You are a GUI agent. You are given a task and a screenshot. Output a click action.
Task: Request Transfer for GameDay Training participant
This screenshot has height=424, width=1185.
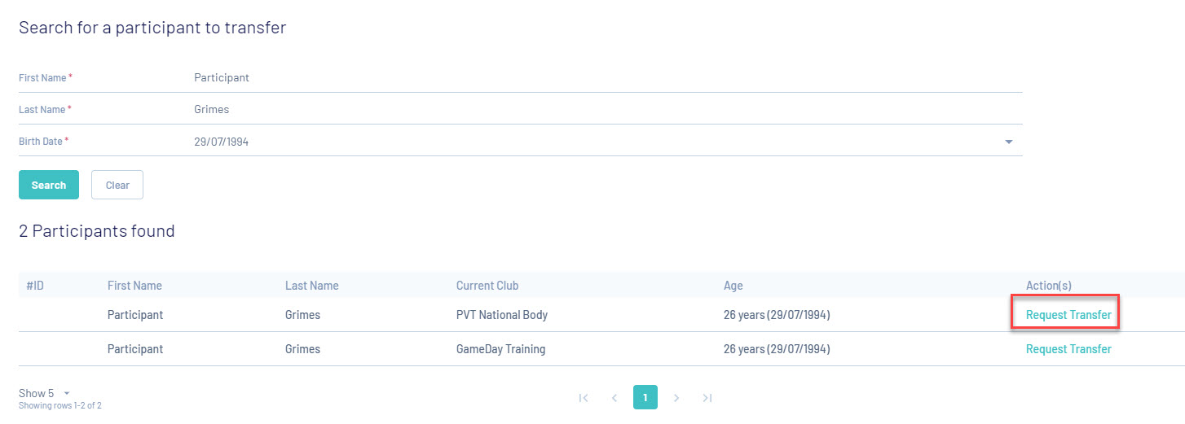pos(1068,349)
